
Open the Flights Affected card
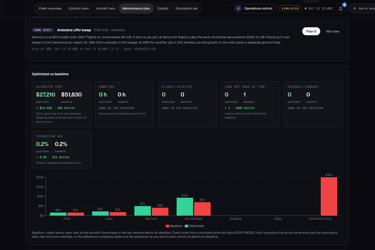[x=187, y=104]
